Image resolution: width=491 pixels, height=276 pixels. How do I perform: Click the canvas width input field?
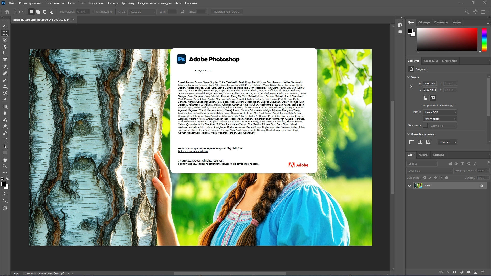[x=430, y=84]
